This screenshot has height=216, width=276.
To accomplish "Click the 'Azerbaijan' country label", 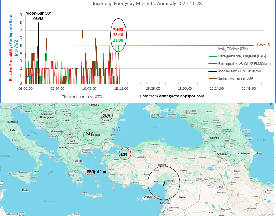I will point(244,153).
